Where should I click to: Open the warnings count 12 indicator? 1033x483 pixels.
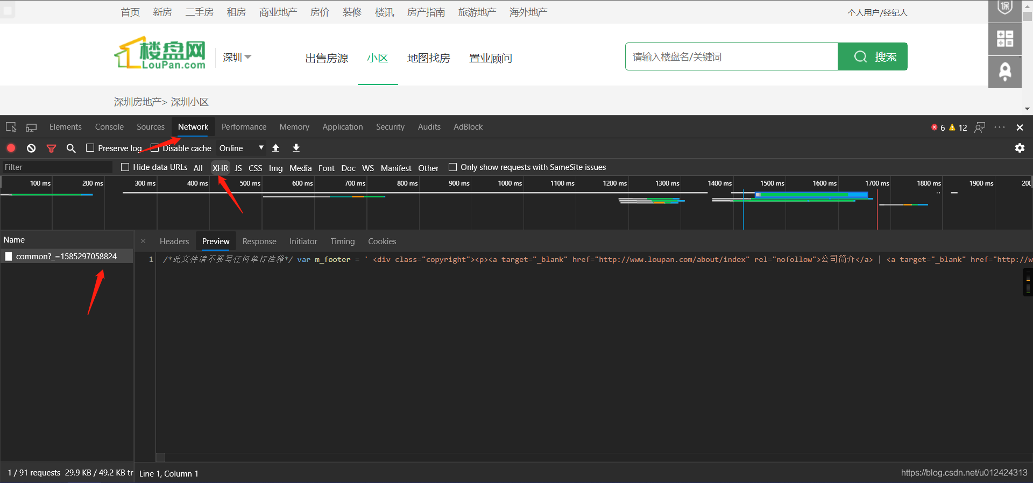pyautogui.click(x=958, y=127)
